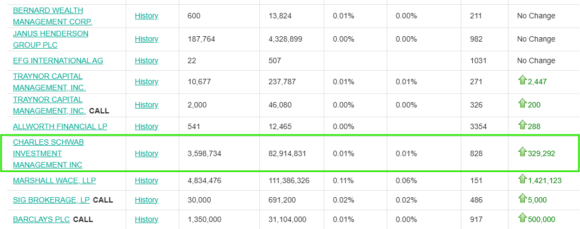Click green up arrow beside 500,000
Screen dimensions: 580x229
(x=522, y=218)
